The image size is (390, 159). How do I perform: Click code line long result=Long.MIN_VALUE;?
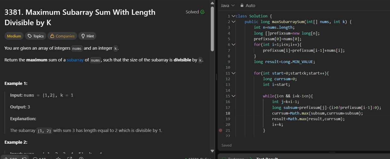[285, 62]
